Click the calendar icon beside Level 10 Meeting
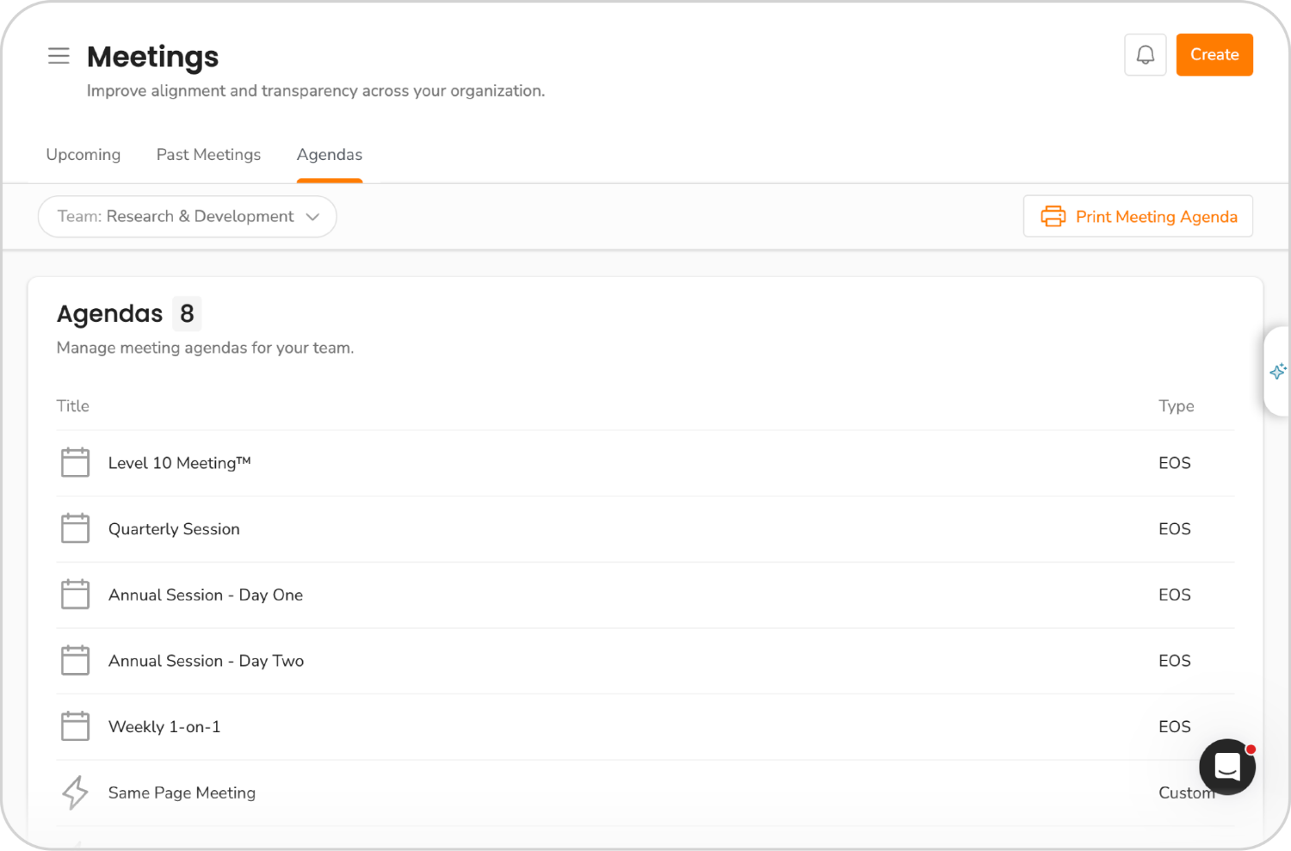Image resolution: width=1291 pixels, height=851 pixels. pyautogui.click(x=75, y=462)
